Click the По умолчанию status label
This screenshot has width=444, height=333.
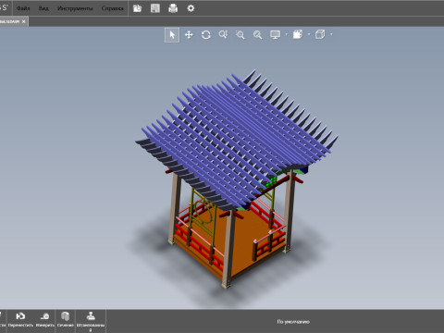click(293, 322)
